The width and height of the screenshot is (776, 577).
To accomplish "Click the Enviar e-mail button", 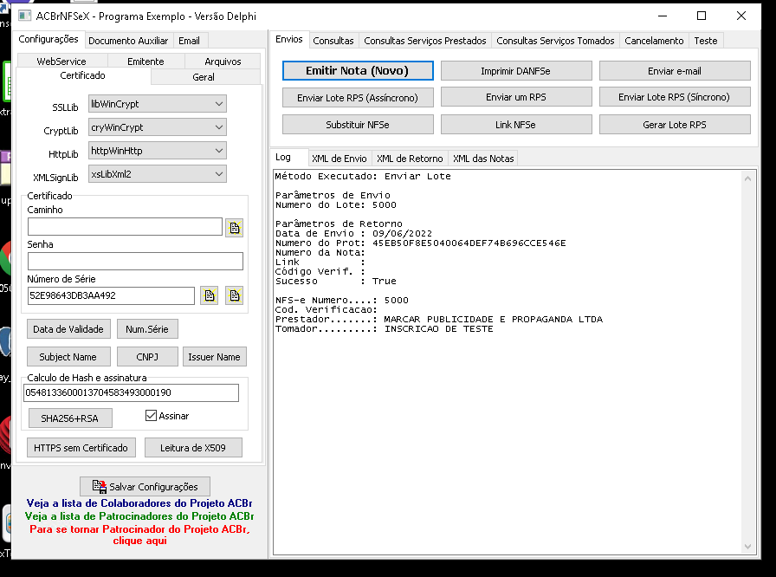I will pyautogui.click(x=675, y=71).
